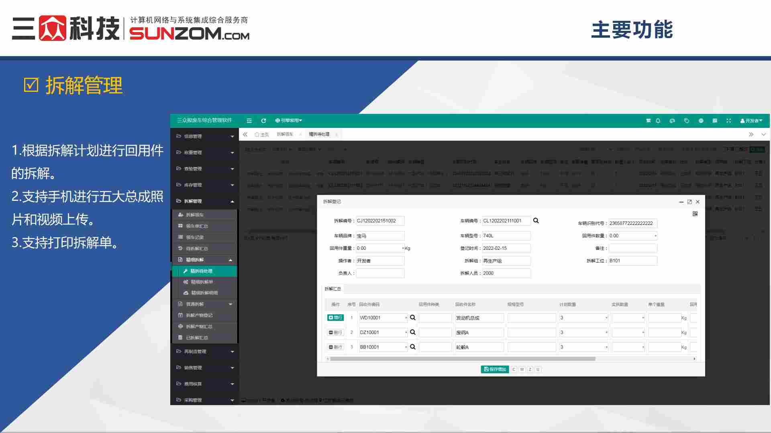Click search icon beside BB10001 code
Screen dimensions: 771x433
coord(412,347)
